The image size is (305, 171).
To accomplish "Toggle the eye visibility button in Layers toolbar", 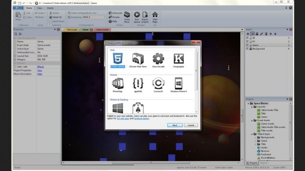I will (x=253, y=34).
